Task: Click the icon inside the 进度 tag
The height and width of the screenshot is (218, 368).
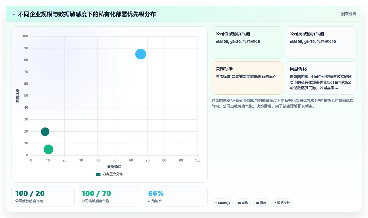Action: 258,203
